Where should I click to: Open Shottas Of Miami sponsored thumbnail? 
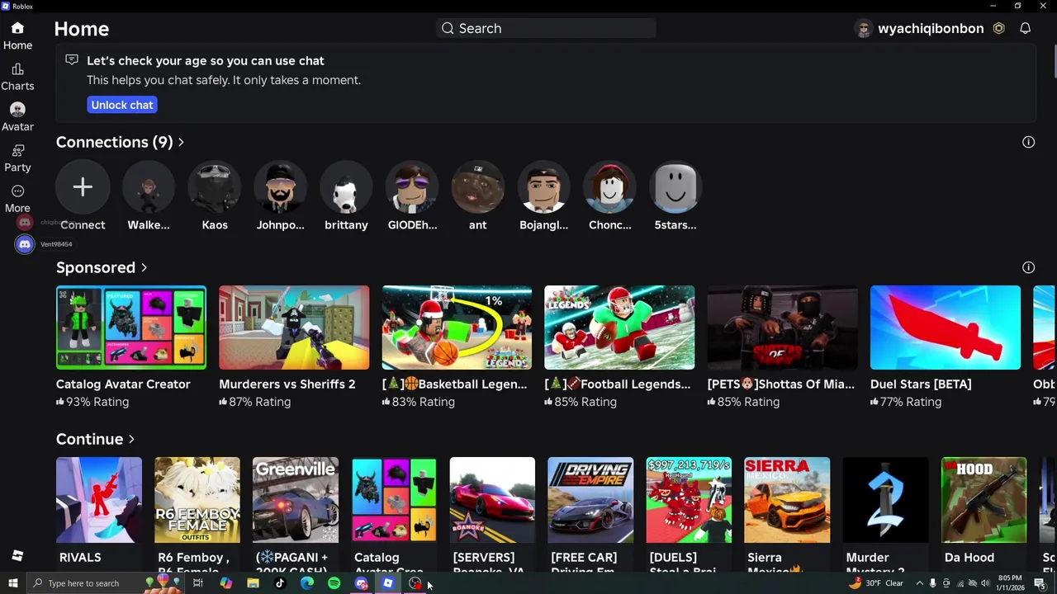click(x=782, y=328)
